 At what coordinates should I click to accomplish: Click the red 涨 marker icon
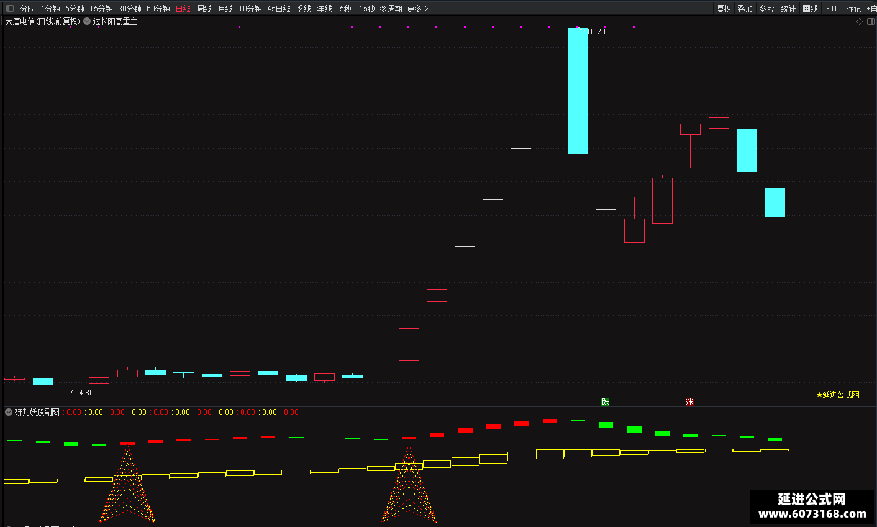click(x=689, y=402)
